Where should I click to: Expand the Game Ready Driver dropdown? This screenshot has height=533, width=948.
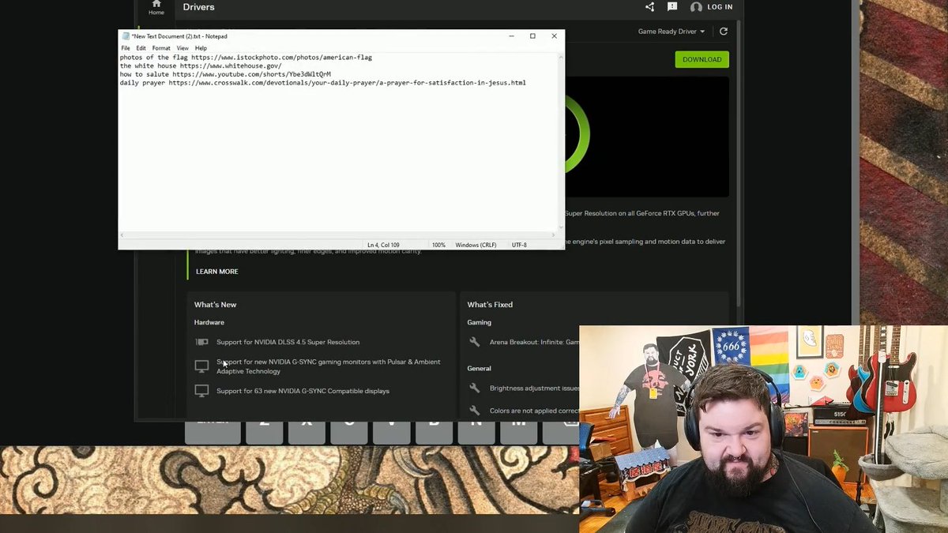click(x=671, y=32)
